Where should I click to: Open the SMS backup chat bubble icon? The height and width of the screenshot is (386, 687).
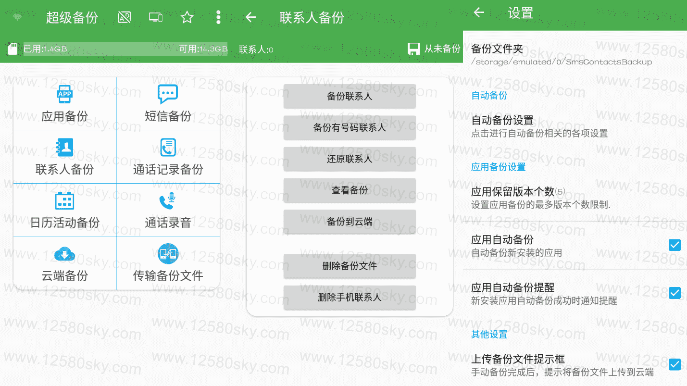168,94
